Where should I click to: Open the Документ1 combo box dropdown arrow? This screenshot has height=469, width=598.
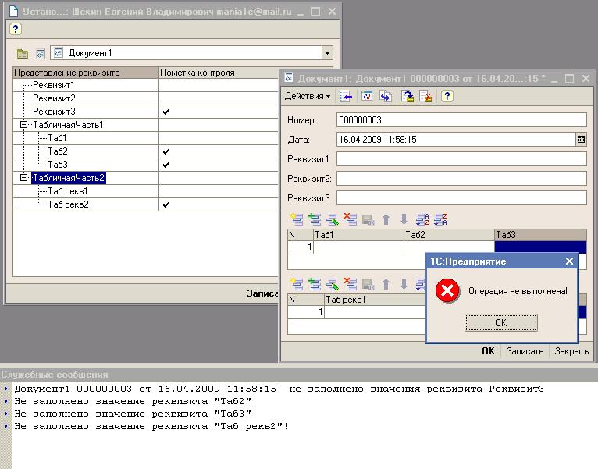pos(327,53)
